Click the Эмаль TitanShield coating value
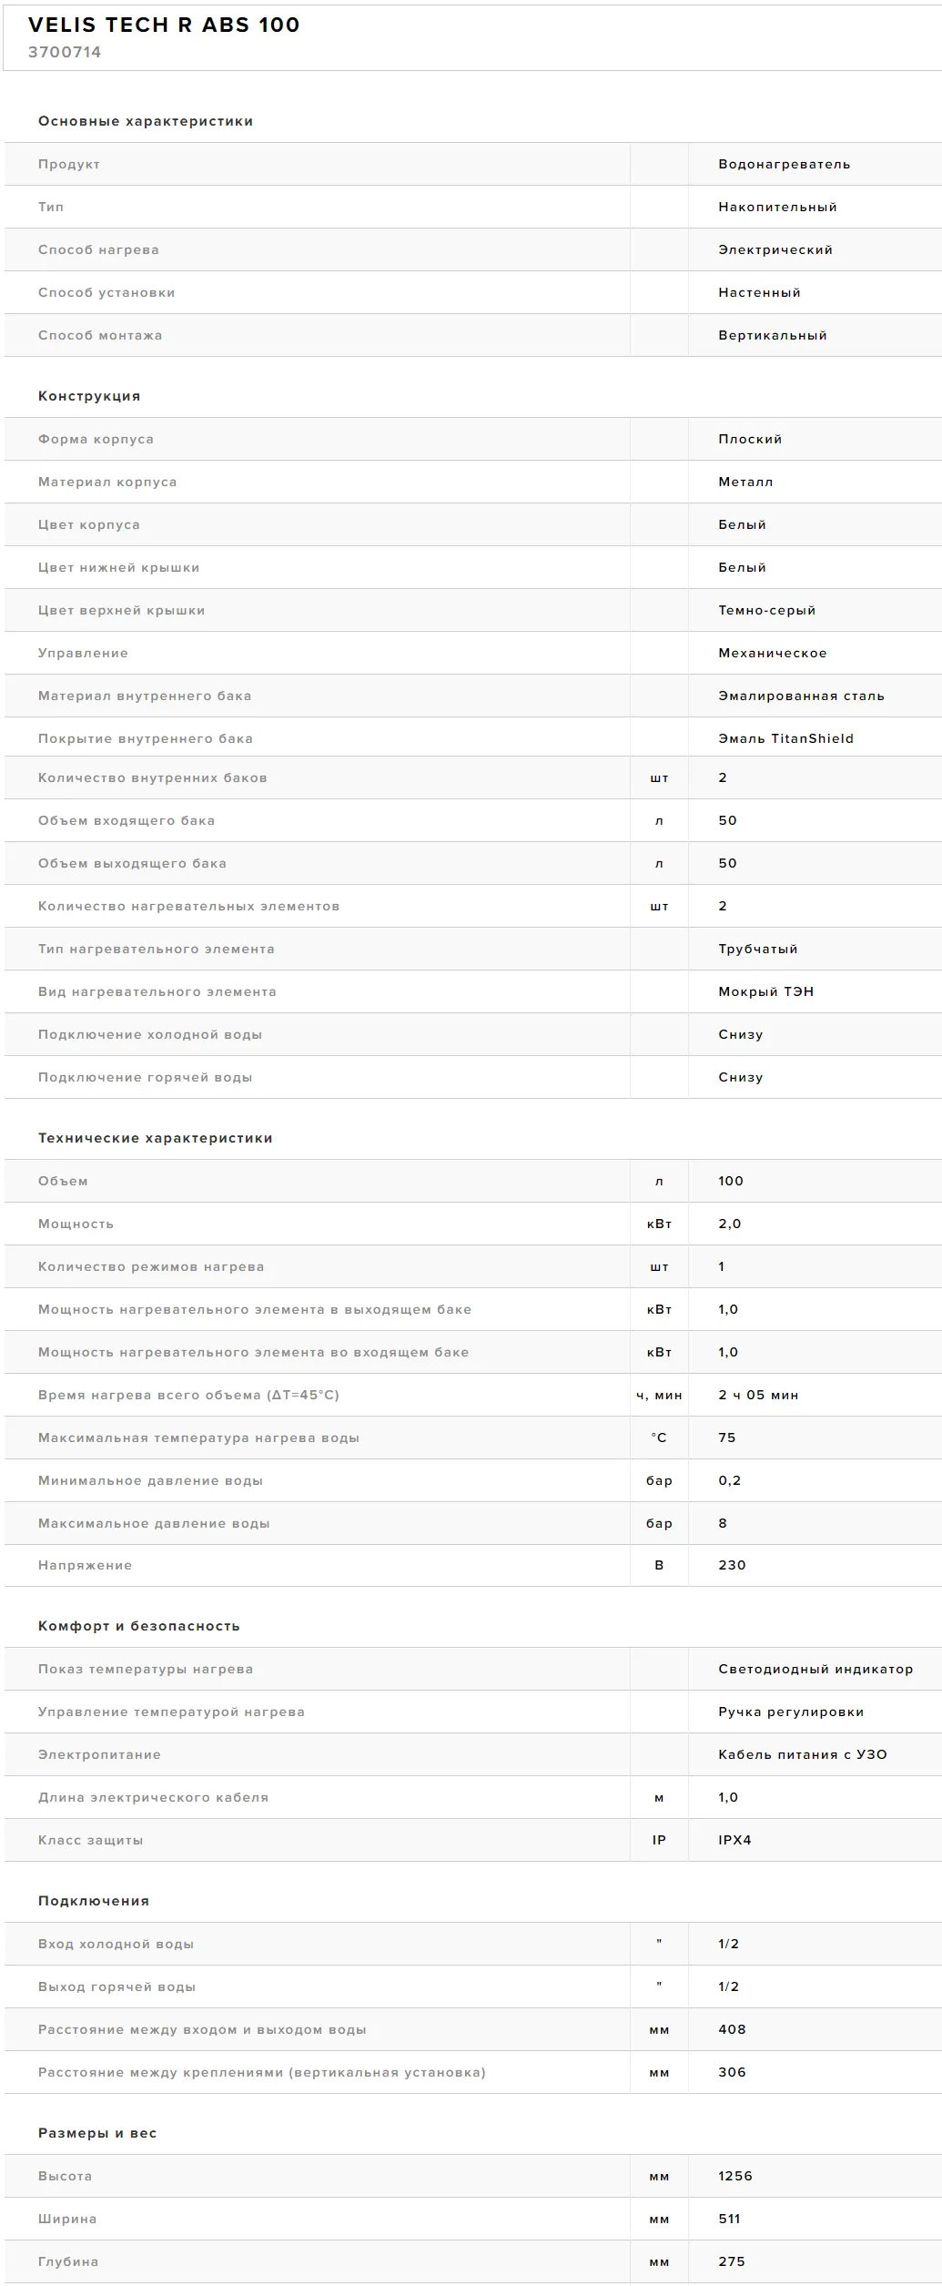The height and width of the screenshot is (2286, 942). 785,738
